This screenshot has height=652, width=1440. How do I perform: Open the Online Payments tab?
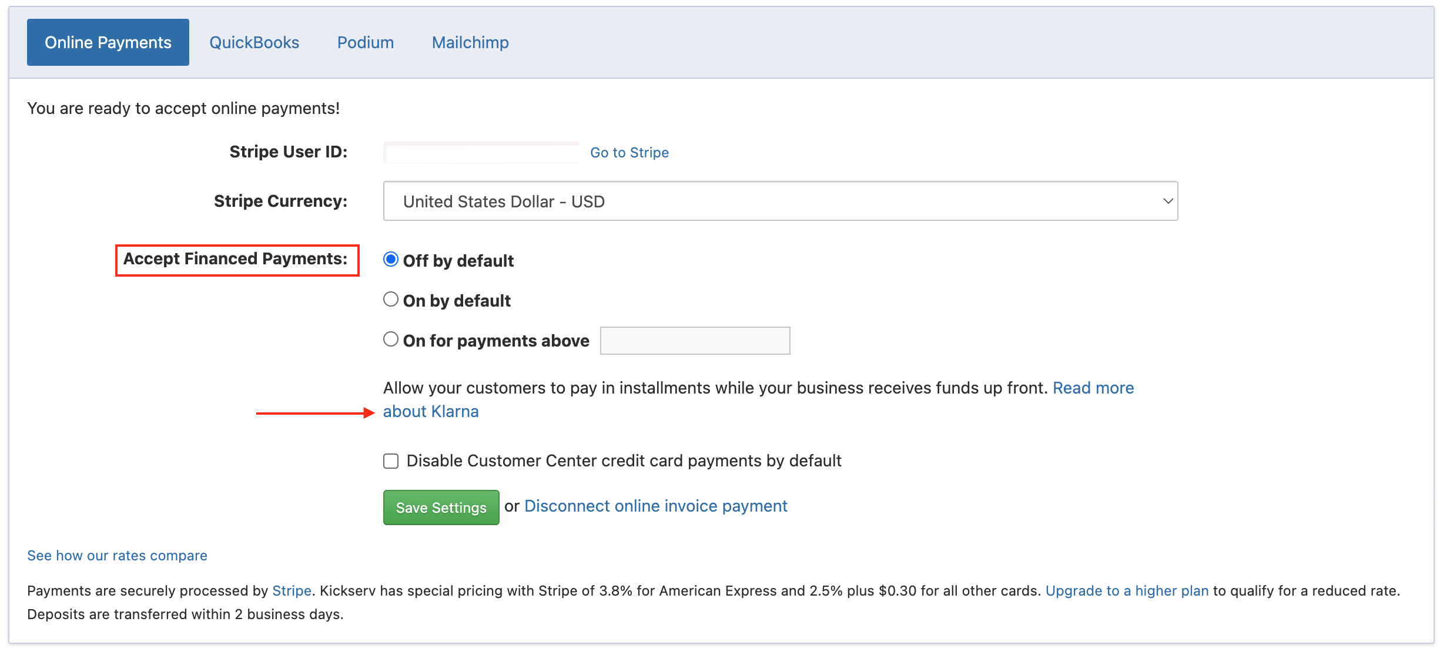click(108, 42)
